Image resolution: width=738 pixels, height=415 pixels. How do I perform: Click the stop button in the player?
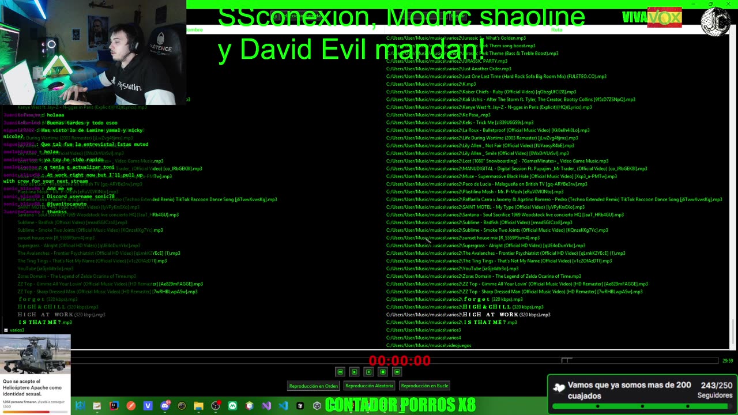[382, 372]
